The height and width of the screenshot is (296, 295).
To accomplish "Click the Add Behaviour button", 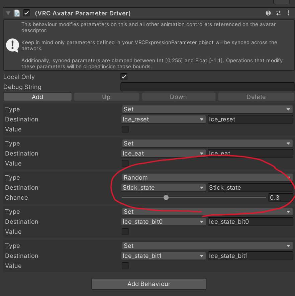I will pos(149,284).
